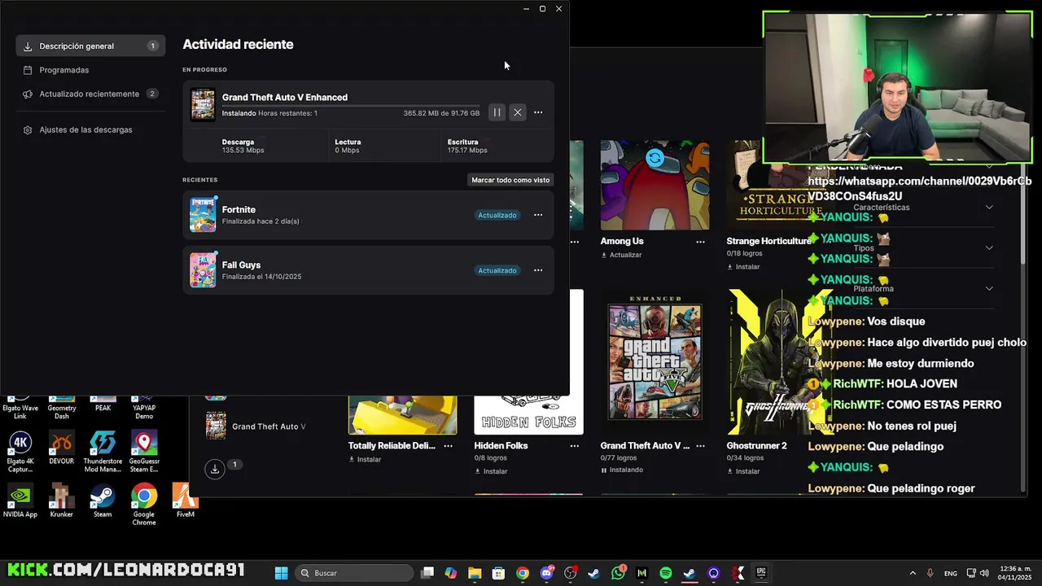Expand the Características filter chevron
Image resolution: width=1042 pixels, height=586 pixels.
[x=989, y=207]
